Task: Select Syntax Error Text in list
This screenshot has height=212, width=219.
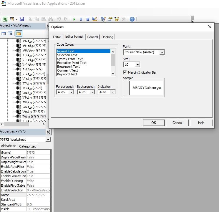Action: (x=83, y=59)
